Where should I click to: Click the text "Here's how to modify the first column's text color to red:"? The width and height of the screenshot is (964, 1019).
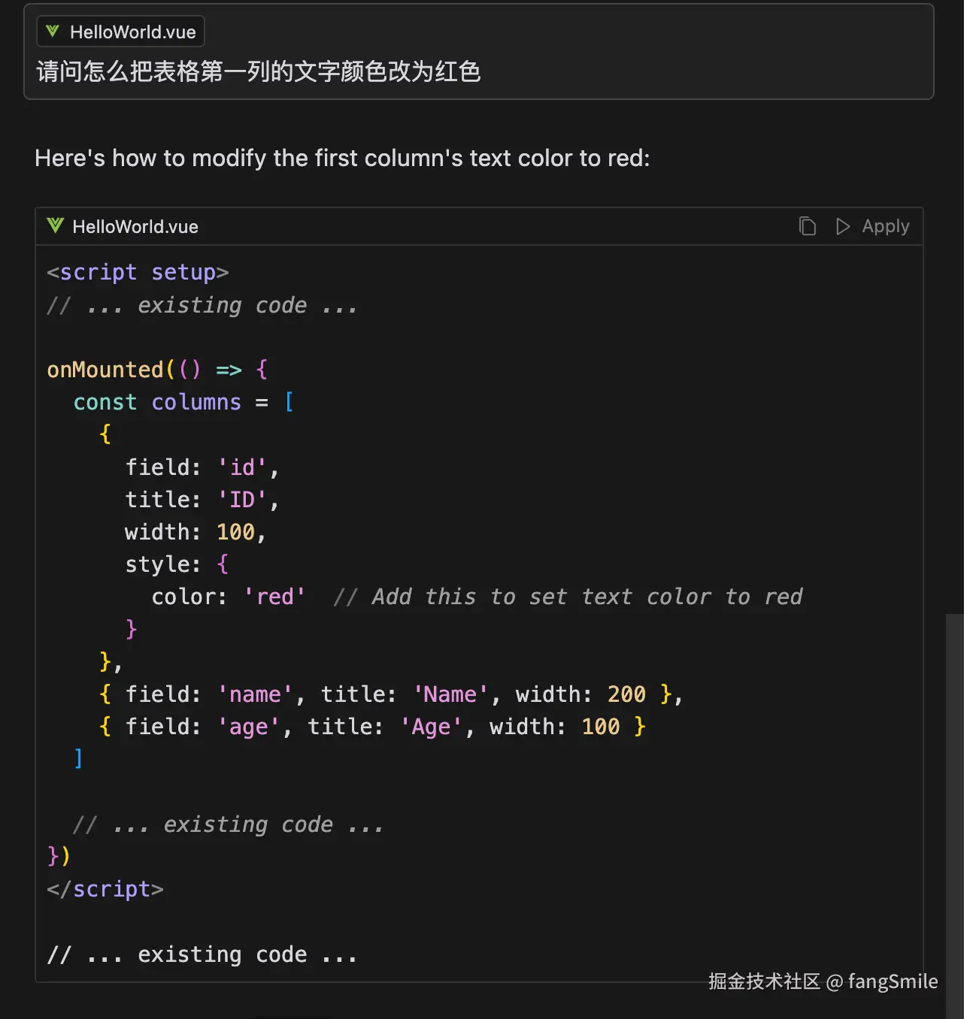tap(342, 158)
